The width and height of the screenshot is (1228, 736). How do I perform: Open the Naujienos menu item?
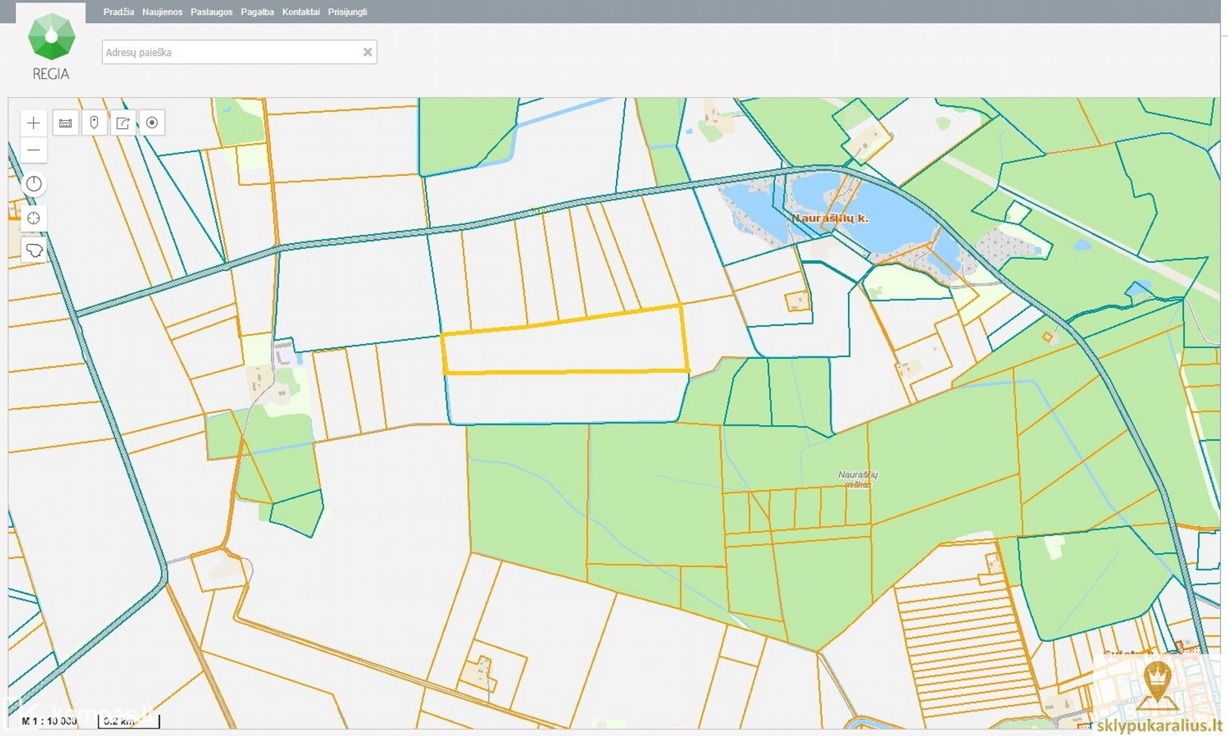pos(162,12)
